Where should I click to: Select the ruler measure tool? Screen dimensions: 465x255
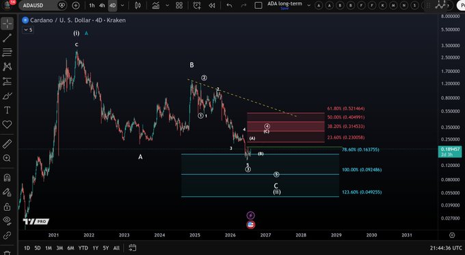pyautogui.click(x=7, y=144)
